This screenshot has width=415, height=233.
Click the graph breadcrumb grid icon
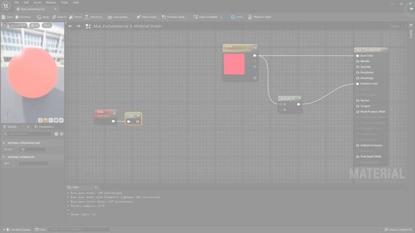coord(88,26)
